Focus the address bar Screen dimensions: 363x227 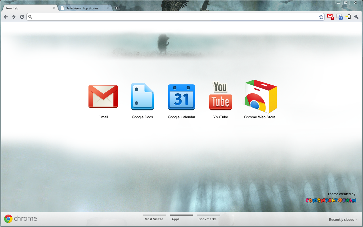coord(176,17)
